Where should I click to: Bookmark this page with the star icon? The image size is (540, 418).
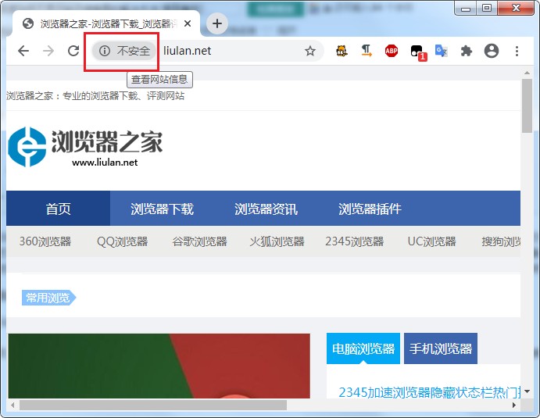[x=310, y=51]
